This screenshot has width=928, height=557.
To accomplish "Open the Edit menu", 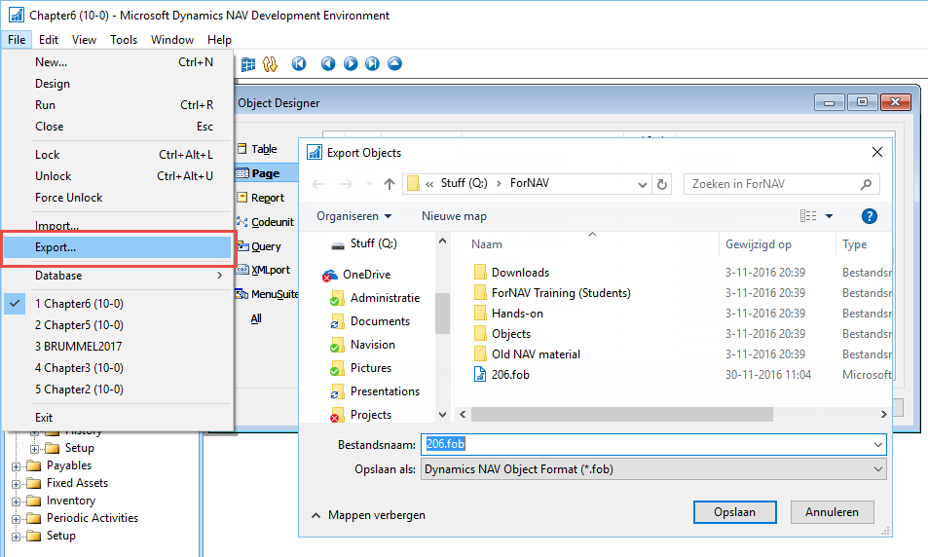I will 49,40.
